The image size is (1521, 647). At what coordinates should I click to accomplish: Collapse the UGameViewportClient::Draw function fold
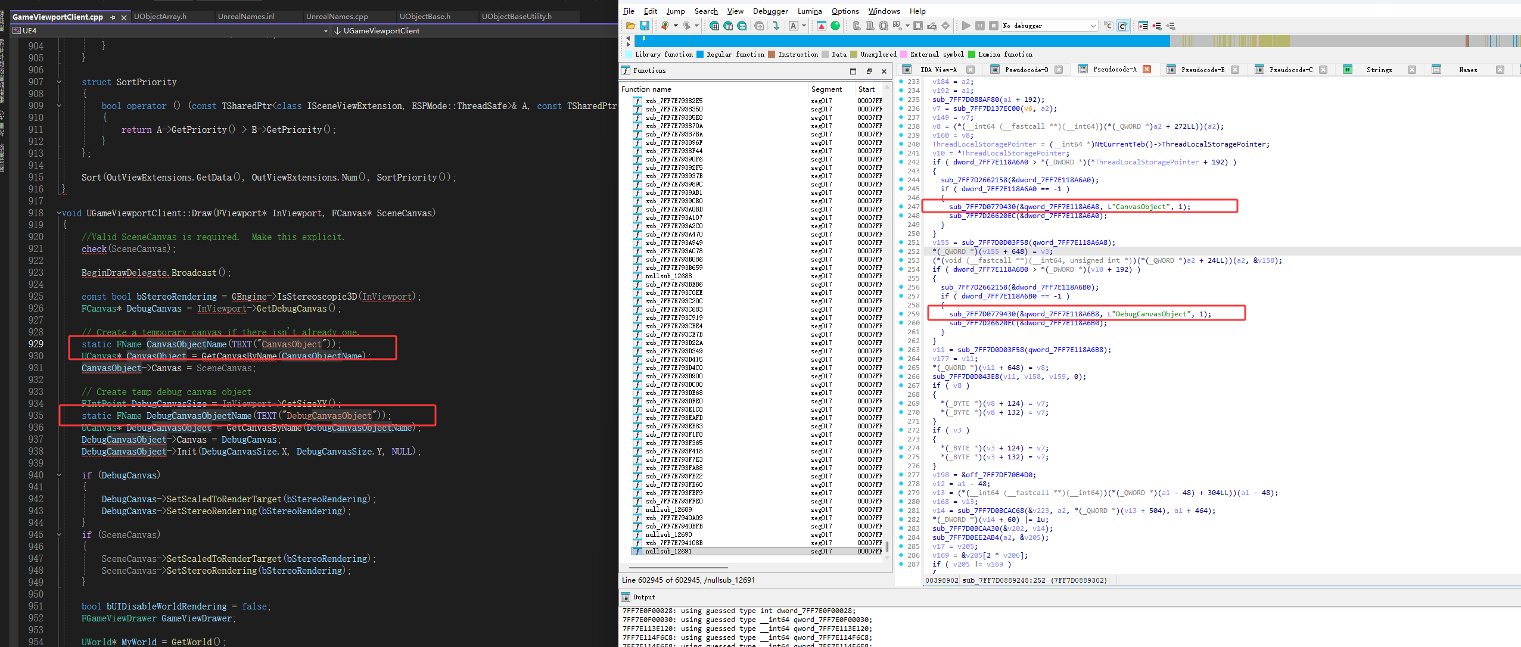[59, 213]
